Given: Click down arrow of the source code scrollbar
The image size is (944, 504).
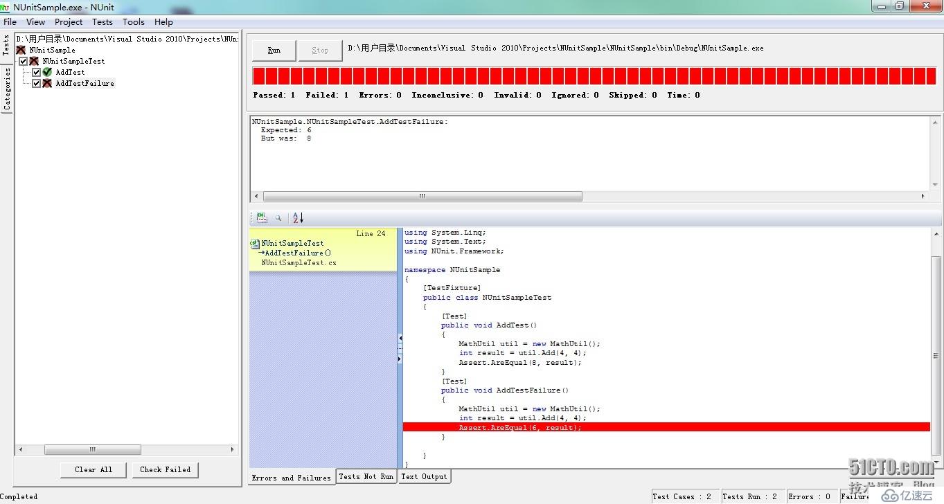Looking at the screenshot, I should [936, 463].
